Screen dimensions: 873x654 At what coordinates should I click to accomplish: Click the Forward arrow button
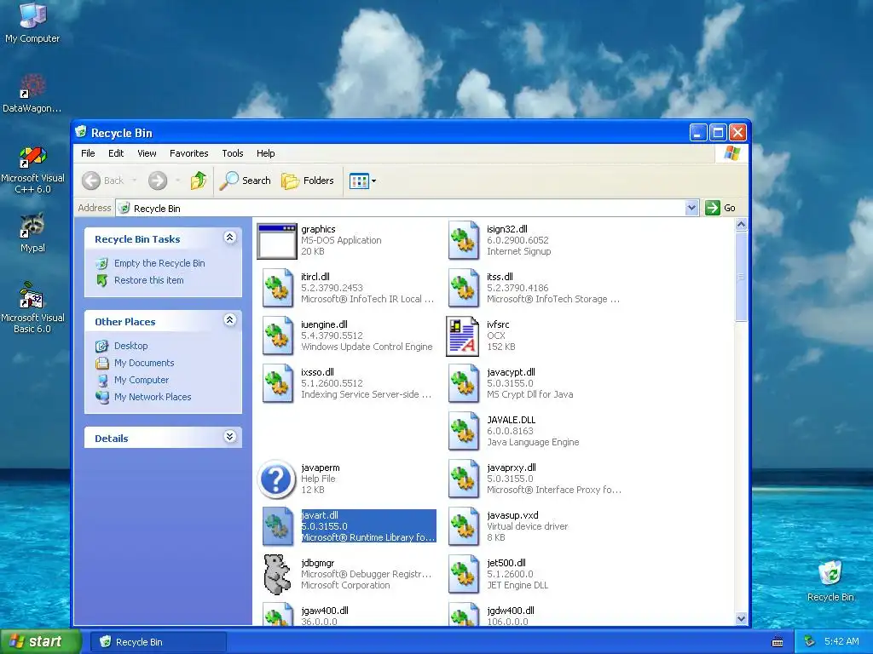click(158, 181)
